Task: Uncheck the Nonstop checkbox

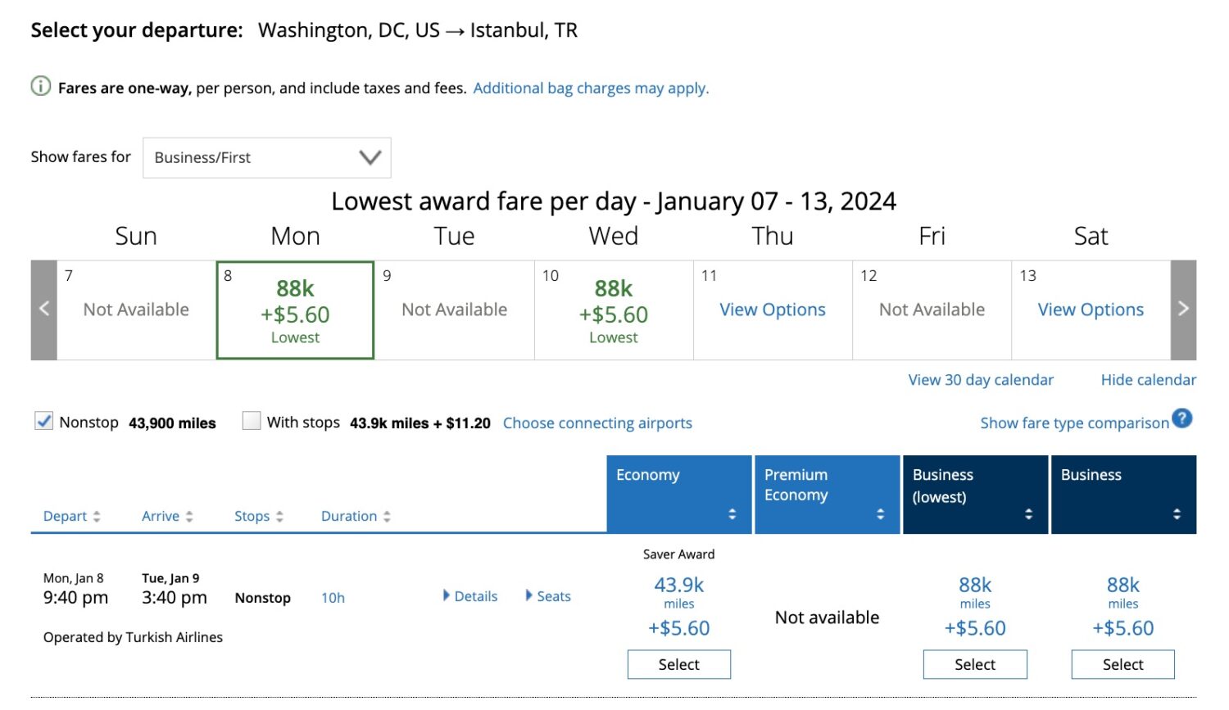Action: point(44,421)
